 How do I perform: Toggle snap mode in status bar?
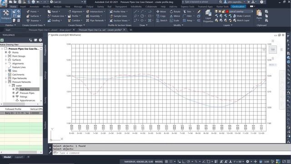(171, 162)
